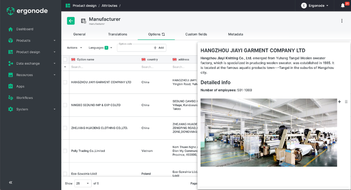Click the country search field
The width and height of the screenshot is (351, 190).
(x=155, y=67)
